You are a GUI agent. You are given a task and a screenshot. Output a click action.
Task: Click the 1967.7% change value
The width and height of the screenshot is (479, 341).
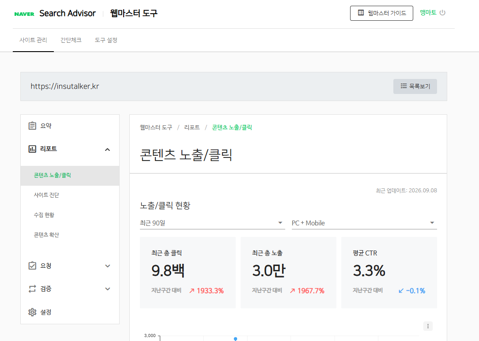point(311,291)
